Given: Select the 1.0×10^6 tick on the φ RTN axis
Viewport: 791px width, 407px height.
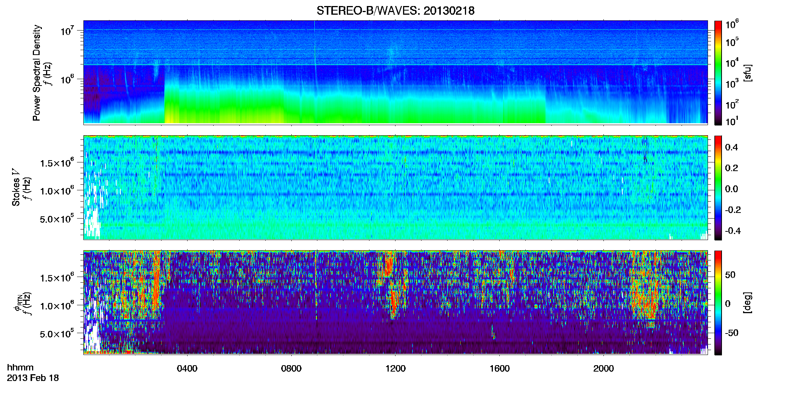Looking at the screenshot, I should (57, 305).
